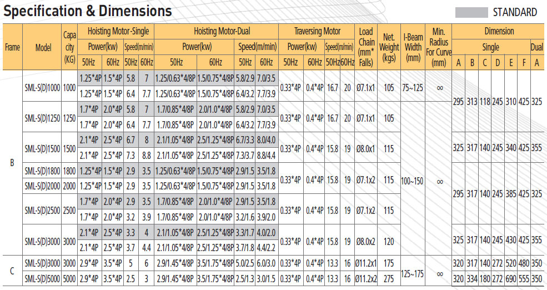This screenshot has height=290, width=547.
Task: Click the Load Chain header cell
Action: pyautogui.click(x=366, y=47)
